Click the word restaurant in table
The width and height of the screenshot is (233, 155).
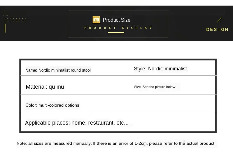pyautogui.click(x=102, y=123)
